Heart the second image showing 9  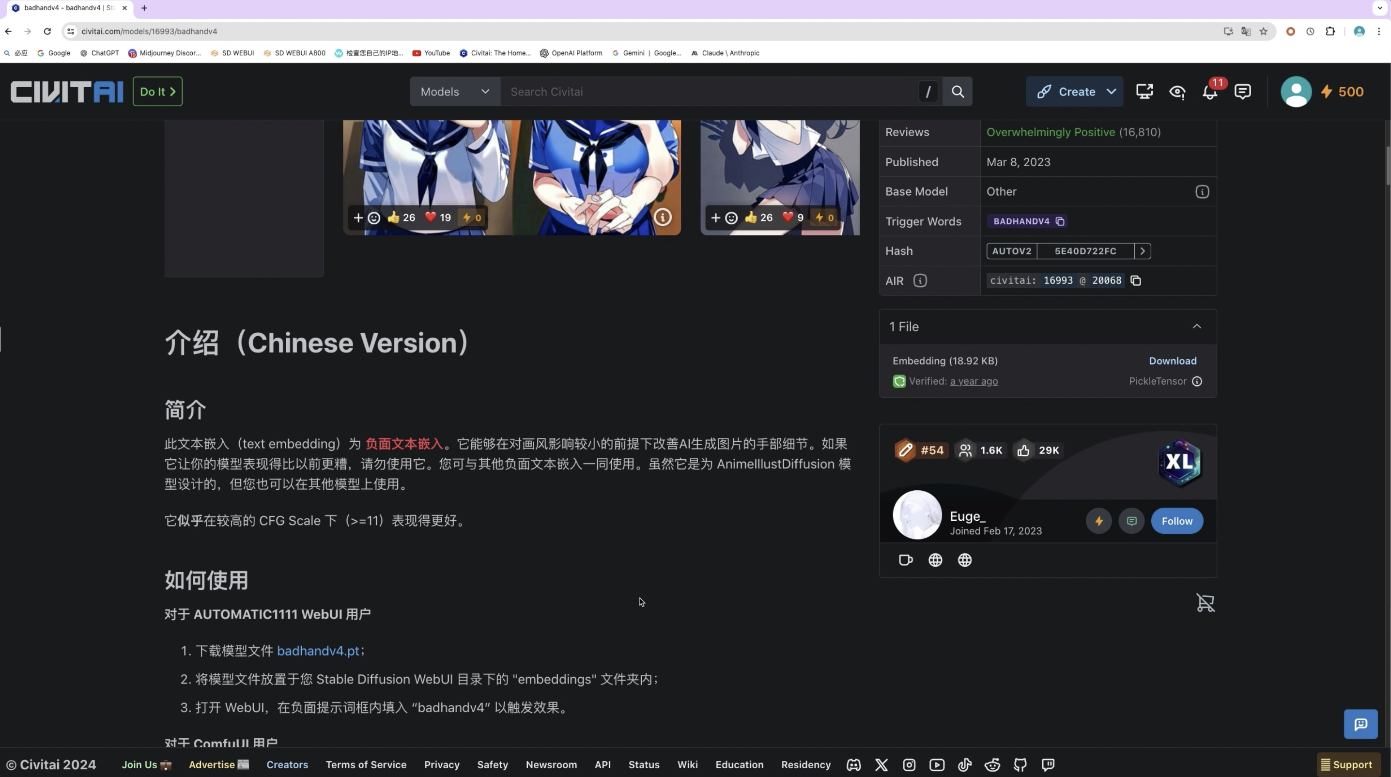(793, 218)
